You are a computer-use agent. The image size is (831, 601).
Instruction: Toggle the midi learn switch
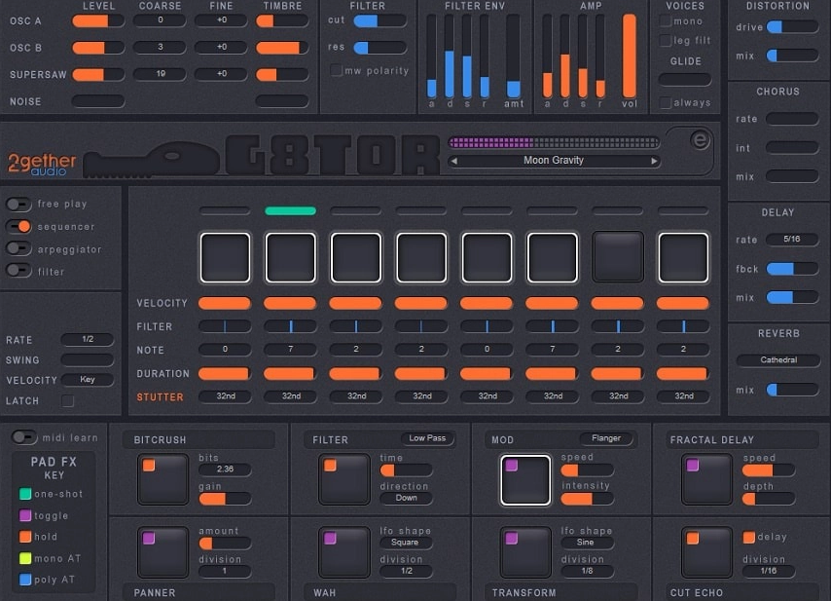click(x=23, y=437)
